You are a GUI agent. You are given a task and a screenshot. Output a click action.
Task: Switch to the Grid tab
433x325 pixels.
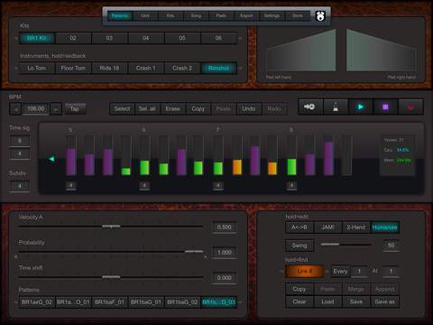[145, 15]
